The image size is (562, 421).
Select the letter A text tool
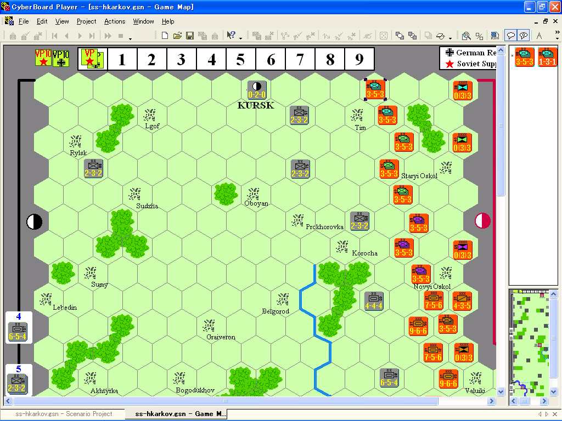pos(539,36)
